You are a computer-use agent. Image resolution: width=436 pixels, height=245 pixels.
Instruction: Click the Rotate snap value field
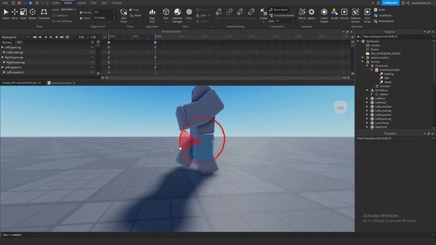[x=104, y=12]
